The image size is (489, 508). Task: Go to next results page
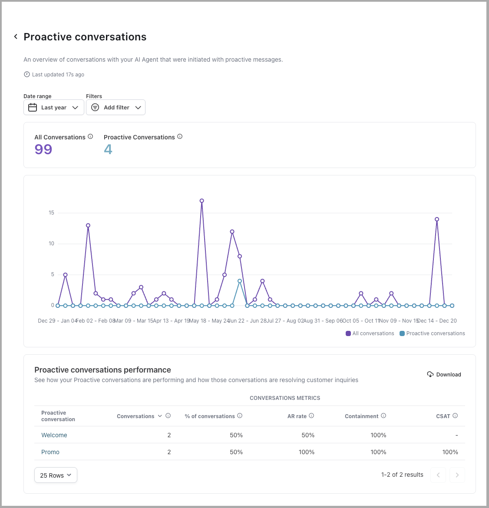[x=457, y=475]
